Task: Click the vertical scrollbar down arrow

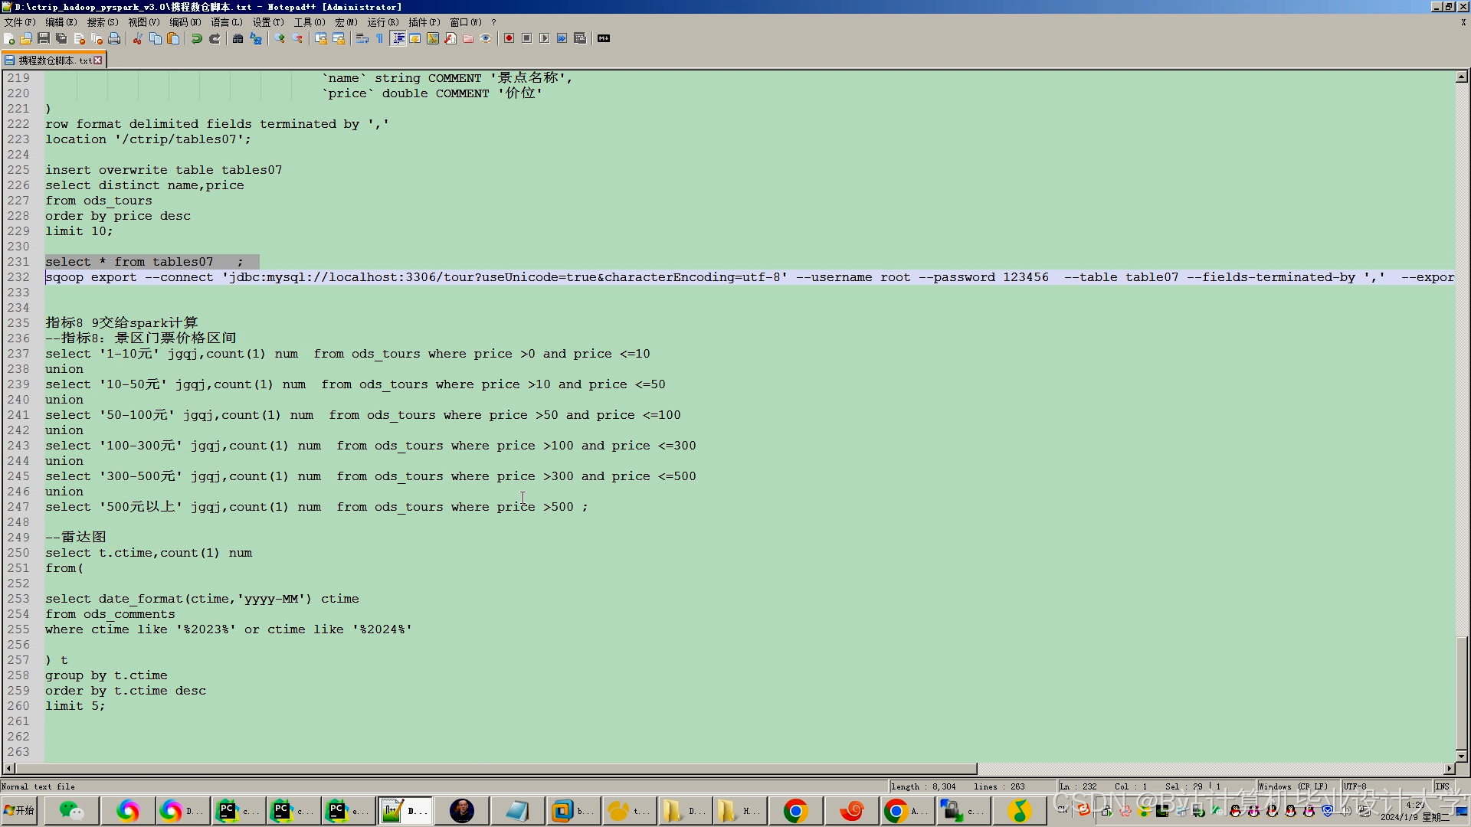Action: 1462,756
